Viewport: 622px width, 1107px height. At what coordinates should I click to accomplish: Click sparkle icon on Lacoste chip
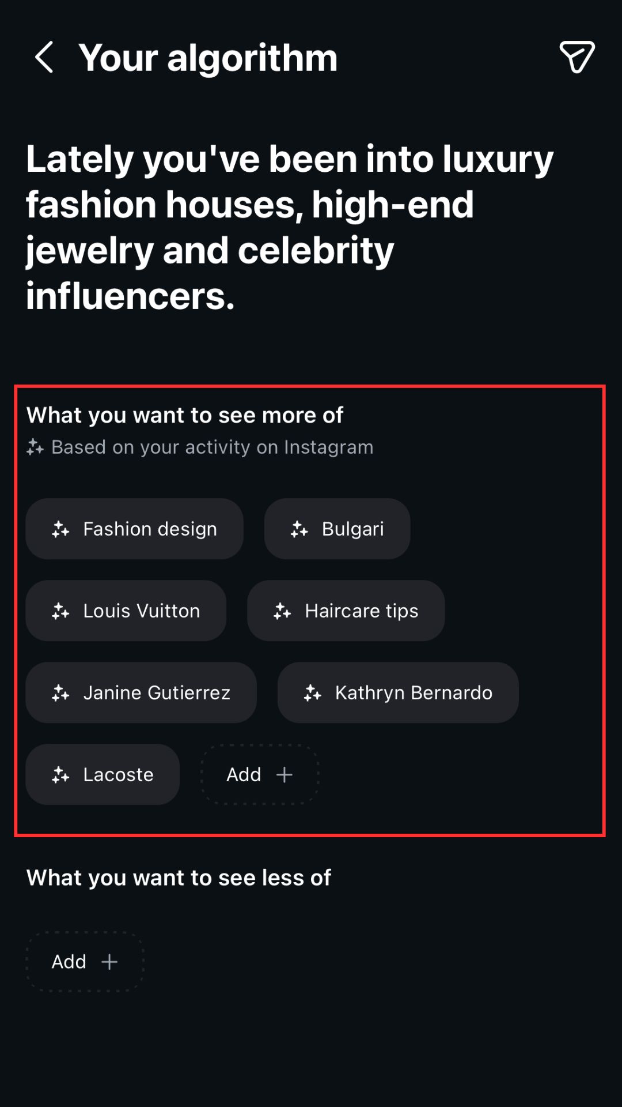point(60,775)
